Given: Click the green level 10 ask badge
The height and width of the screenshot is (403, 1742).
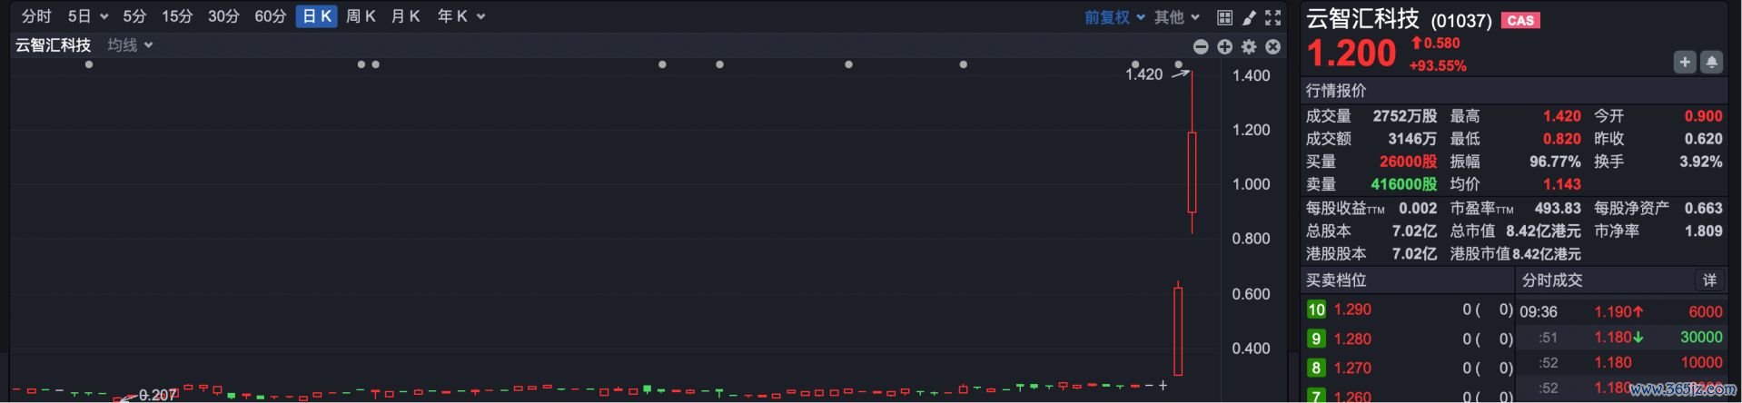Looking at the screenshot, I should pyautogui.click(x=1316, y=310).
